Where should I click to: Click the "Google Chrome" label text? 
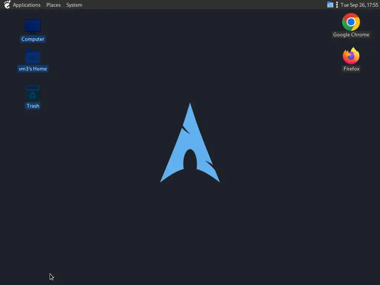(x=351, y=35)
